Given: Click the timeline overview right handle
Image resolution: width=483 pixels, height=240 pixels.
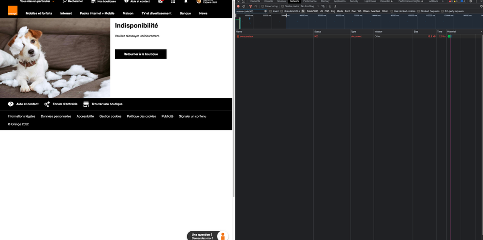Looking at the screenshot, I should pos(287,15).
